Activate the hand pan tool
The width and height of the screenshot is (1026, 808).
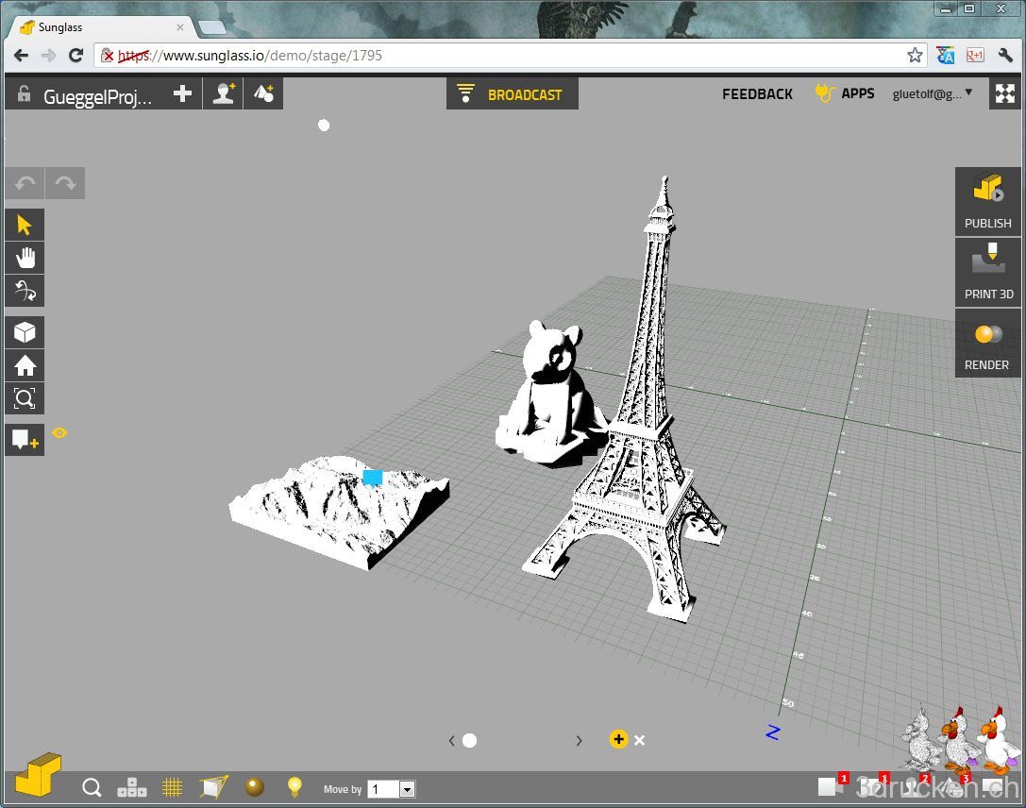[25, 258]
